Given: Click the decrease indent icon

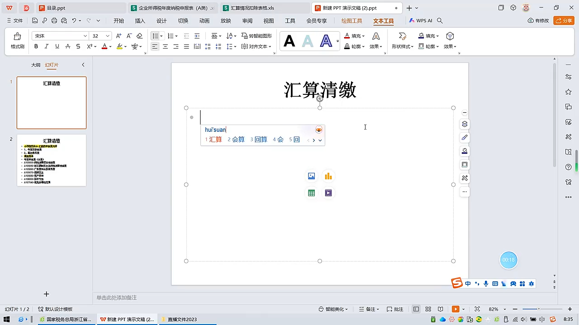Looking at the screenshot, I should tap(186, 36).
